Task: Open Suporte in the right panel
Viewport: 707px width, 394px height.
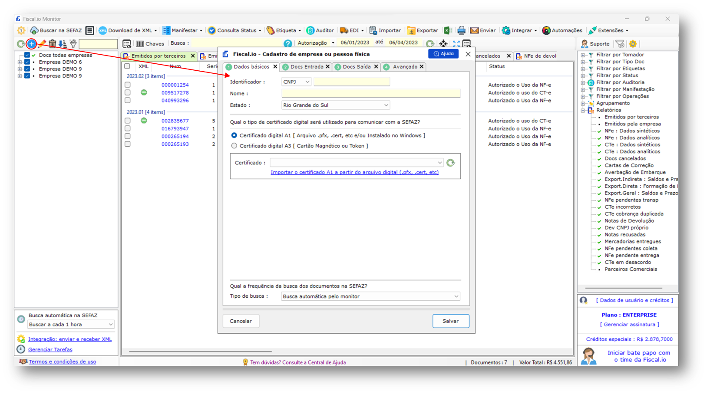Action: click(x=595, y=44)
